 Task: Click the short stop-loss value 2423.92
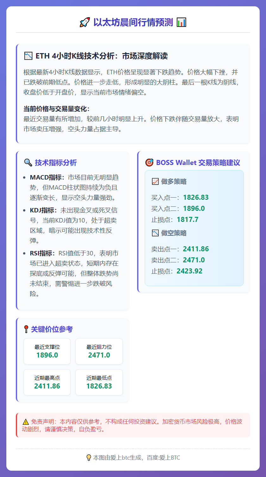point(189,271)
